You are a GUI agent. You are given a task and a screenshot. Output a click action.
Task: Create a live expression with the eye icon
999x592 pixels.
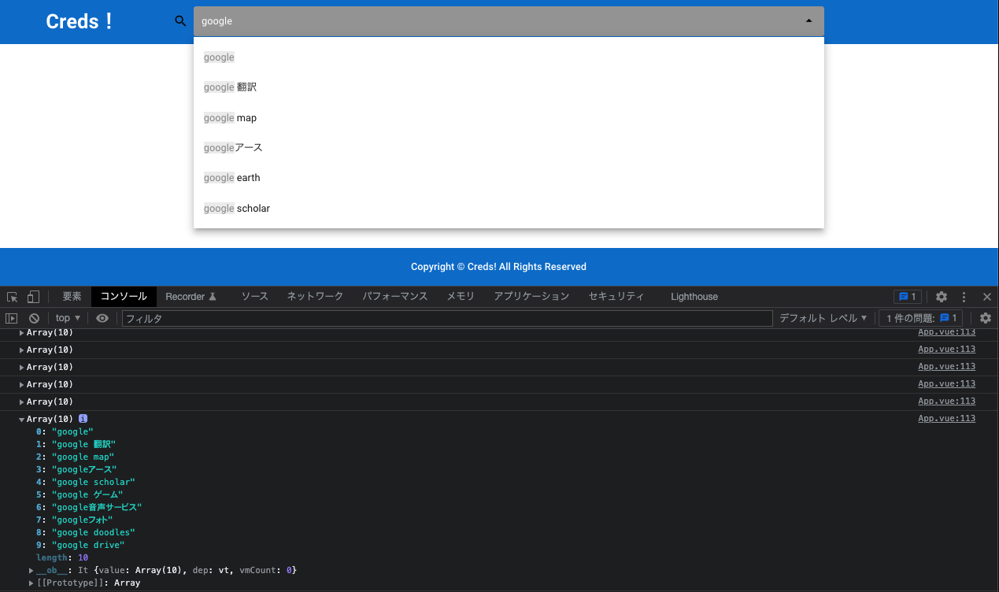pyautogui.click(x=102, y=317)
